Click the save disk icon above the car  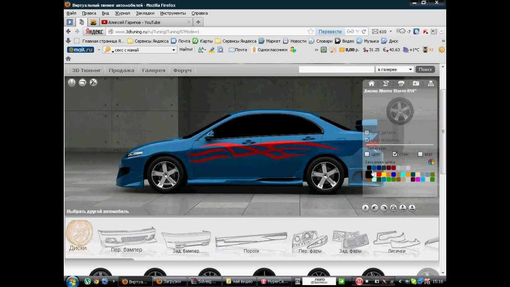72,82
